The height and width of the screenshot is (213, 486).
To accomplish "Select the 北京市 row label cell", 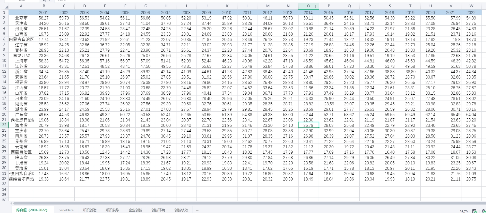I will tap(21, 18).
